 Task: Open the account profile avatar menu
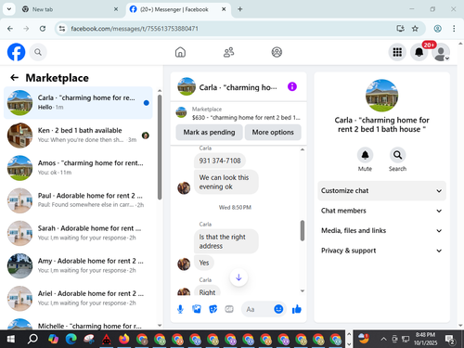click(441, 52)
